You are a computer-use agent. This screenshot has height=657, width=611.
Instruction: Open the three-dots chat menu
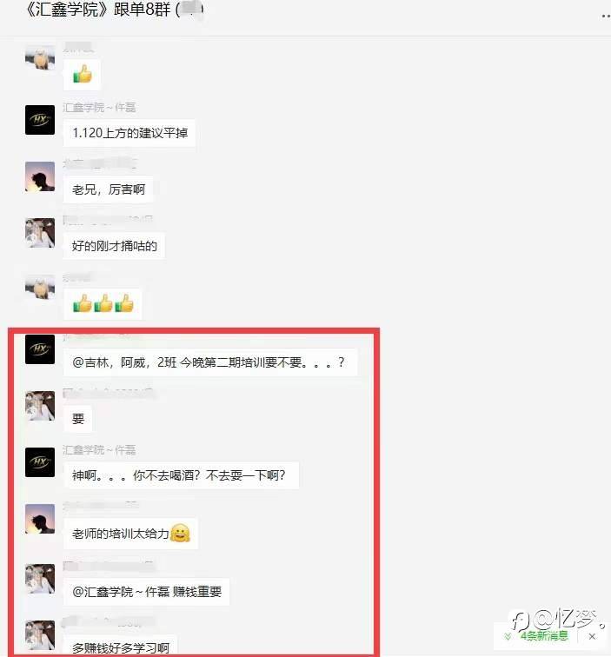(606, 16)
